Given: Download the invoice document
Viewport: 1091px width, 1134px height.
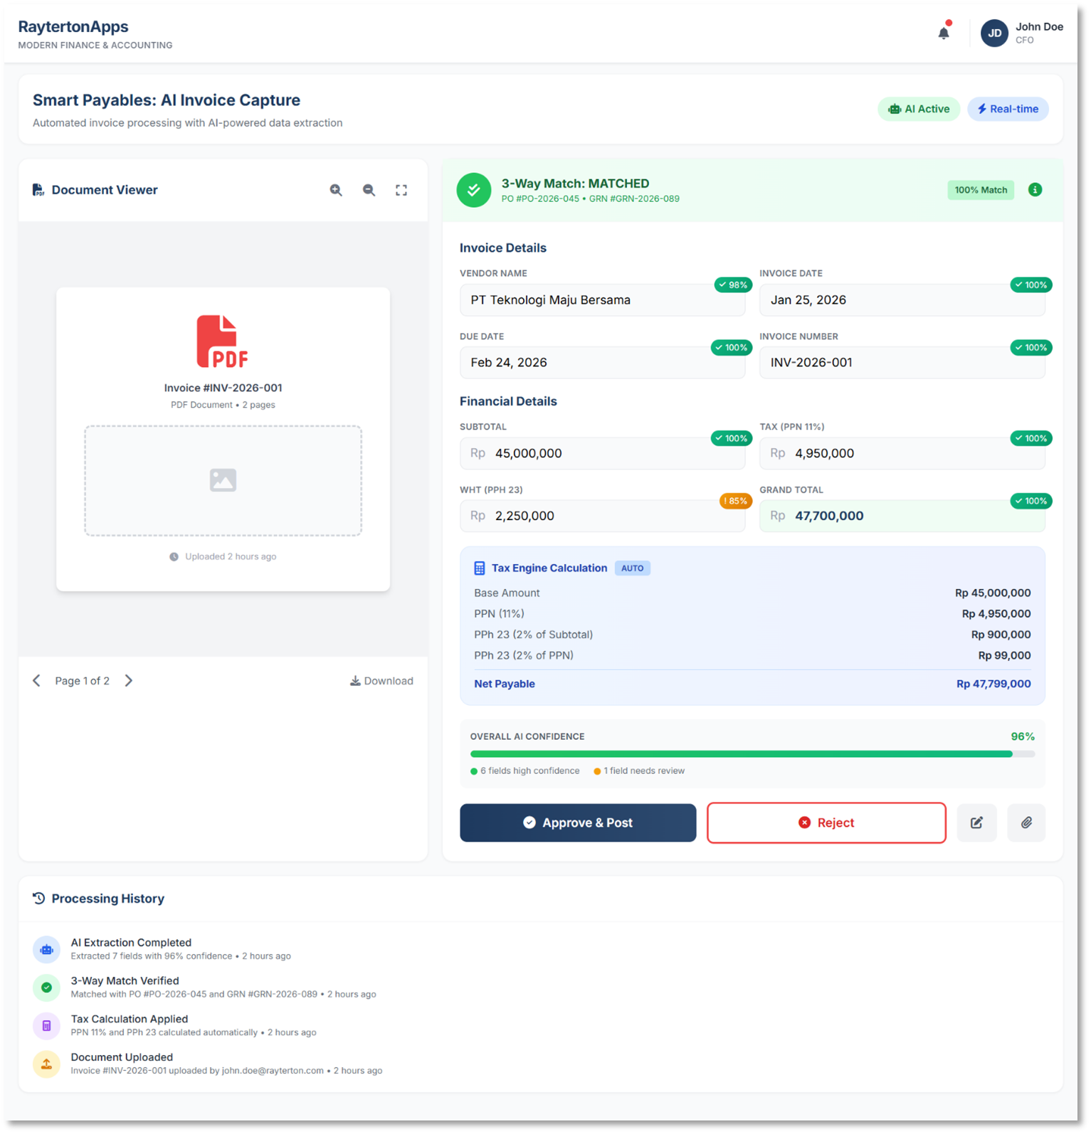Looking at the screenshot, I should coord(381,681).
